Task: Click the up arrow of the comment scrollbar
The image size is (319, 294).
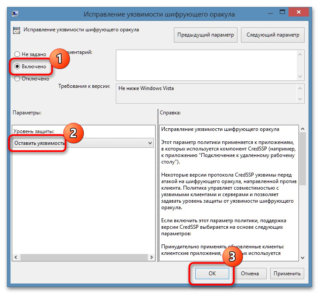Action: coord(300,54)
